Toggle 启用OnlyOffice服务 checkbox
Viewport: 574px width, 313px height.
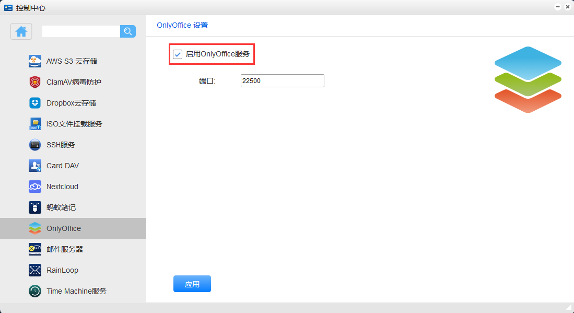(178, 54)
